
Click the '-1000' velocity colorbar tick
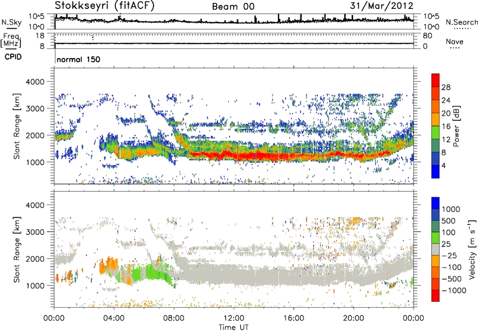point(454,290)
